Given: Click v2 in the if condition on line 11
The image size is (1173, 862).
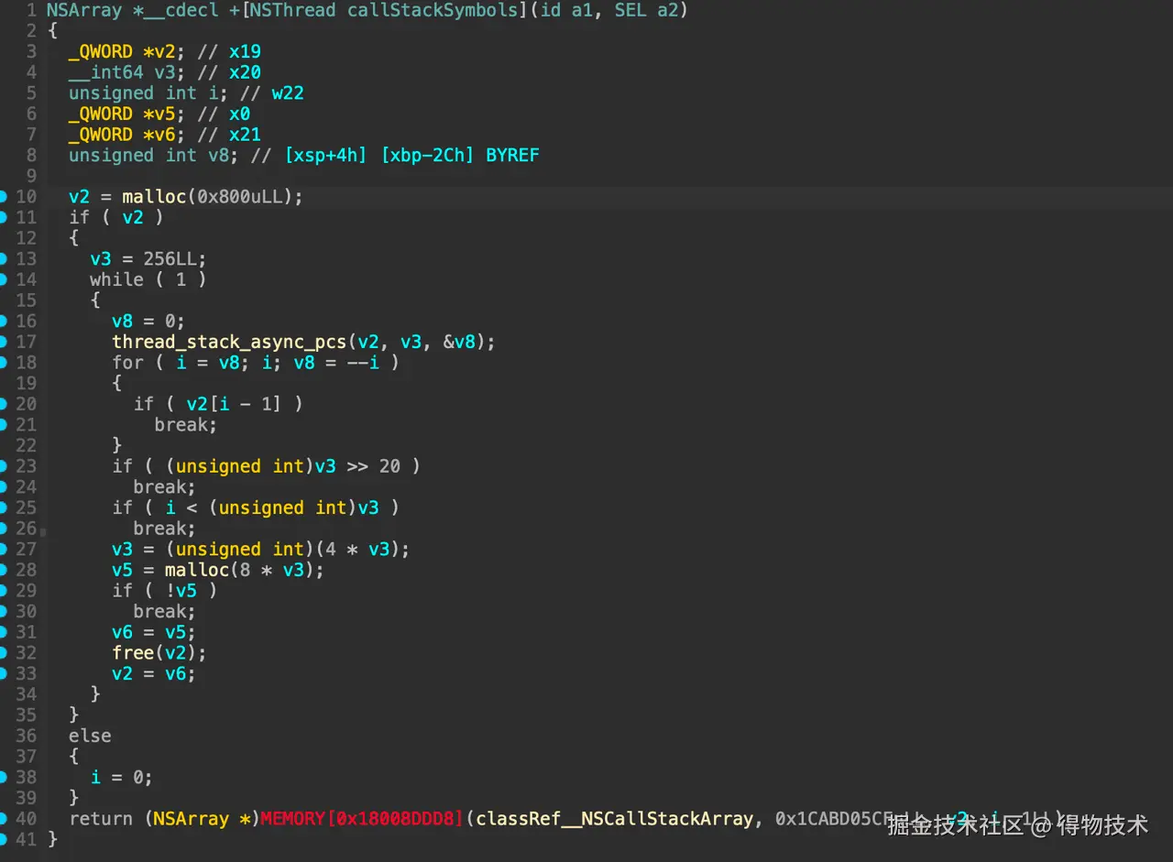Looking at the screenshot, I should click(x=133, y=218).
